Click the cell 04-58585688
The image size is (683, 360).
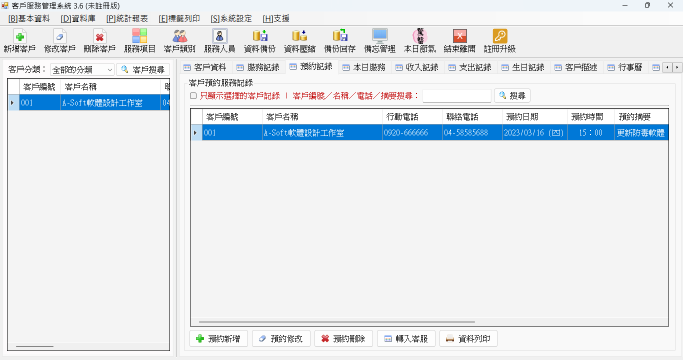[x=472, y=133]
